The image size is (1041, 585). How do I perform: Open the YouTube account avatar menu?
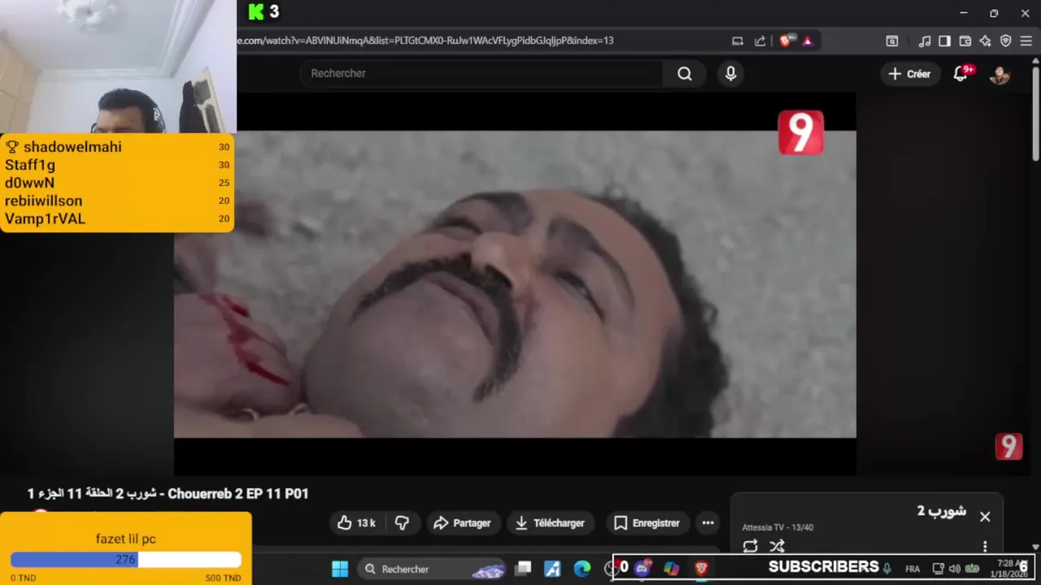tap(1000, 74)
